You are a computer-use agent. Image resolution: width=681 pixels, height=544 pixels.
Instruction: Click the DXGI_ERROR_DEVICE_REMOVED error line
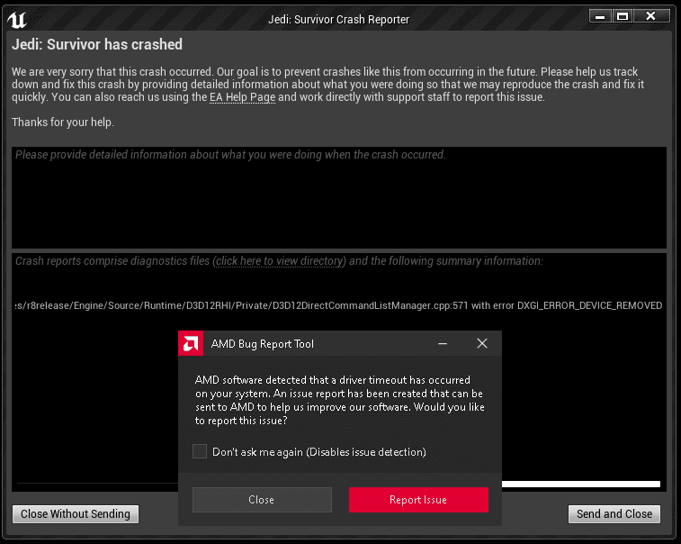click(338, 305)
